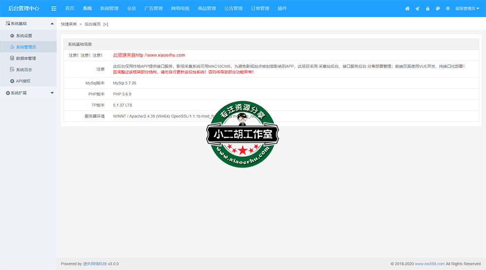Go to 商品管理 in top navigation
The height and width of the screenshot is (270, 486).
(207, 8)
